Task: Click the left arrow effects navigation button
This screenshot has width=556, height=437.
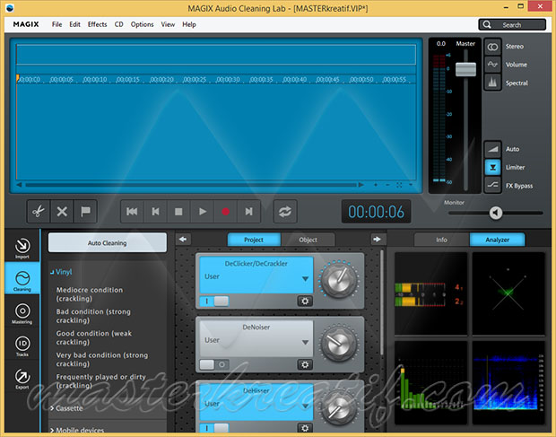Action: coord(183,240)
